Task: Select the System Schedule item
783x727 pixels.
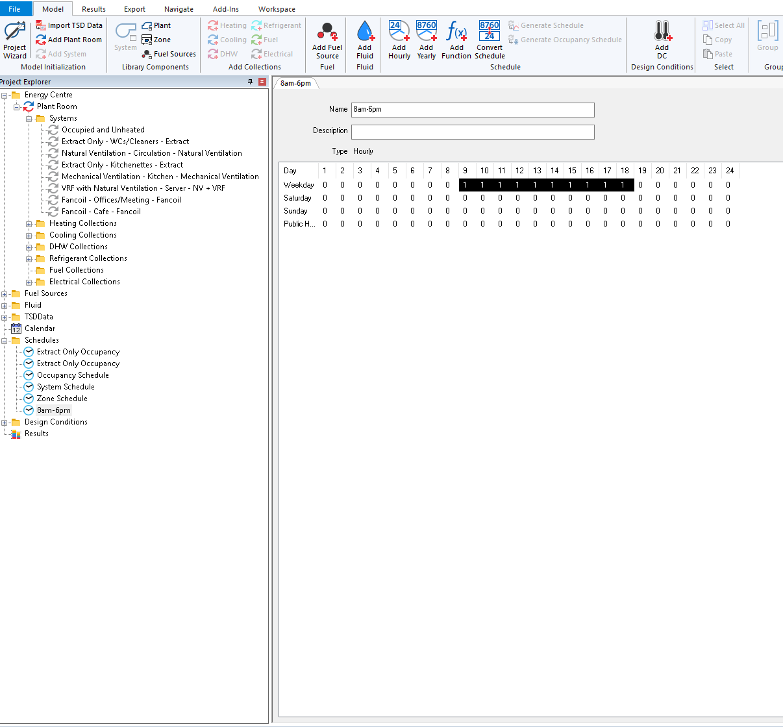Action: click(x=66, y=387)
